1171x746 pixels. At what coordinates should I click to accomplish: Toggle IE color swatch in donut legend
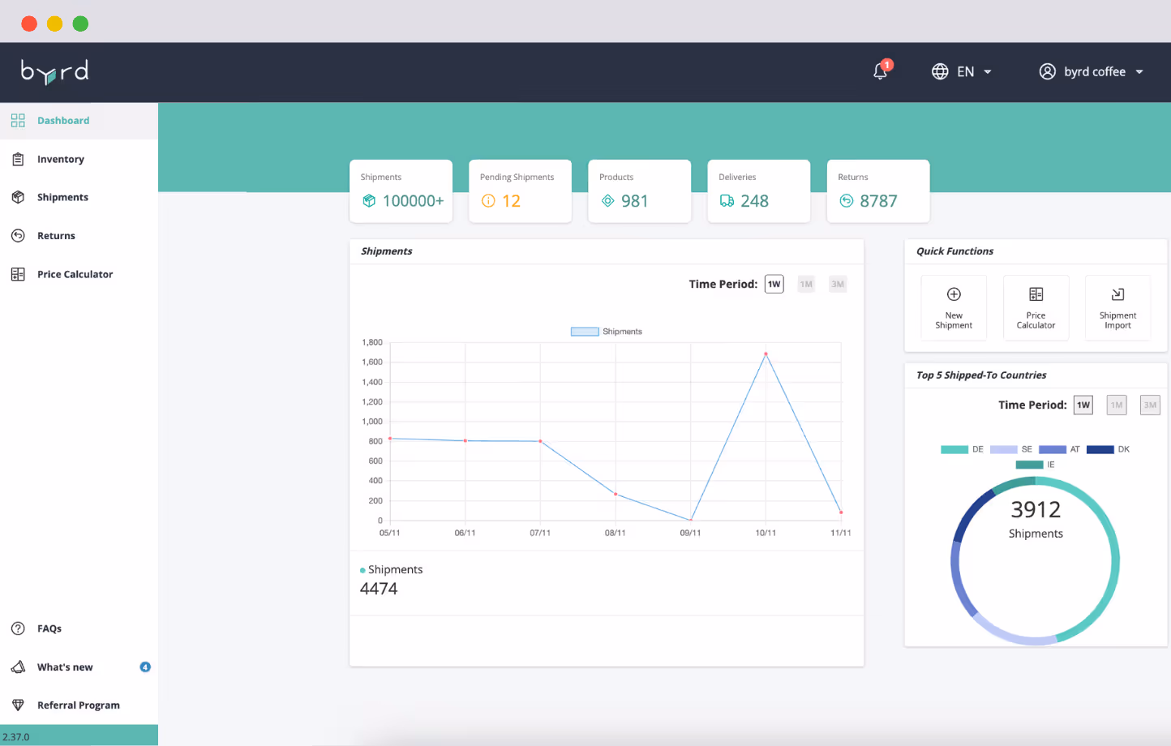[1030, 465]
